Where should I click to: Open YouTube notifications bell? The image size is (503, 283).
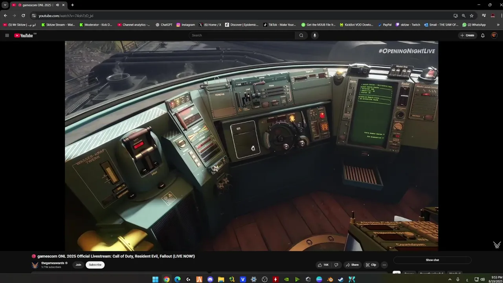point(483,35)
